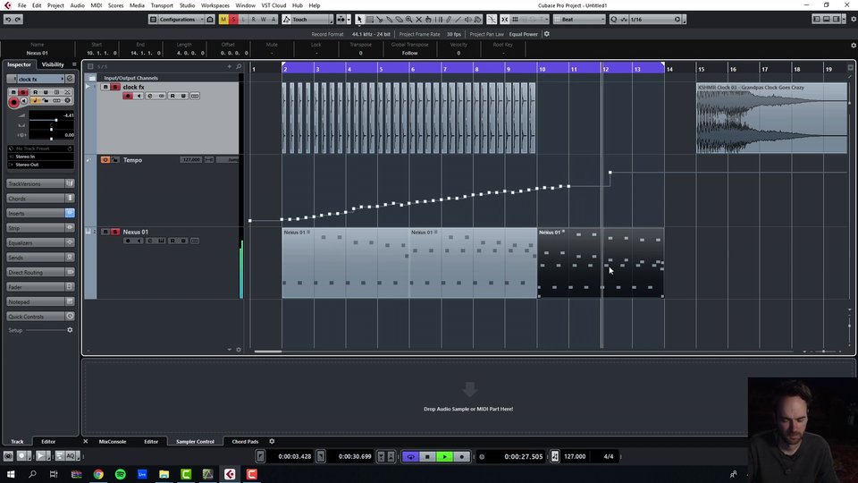Select the Erase tool
This screenshot has width=858, height=483.
tap(399, 19)
